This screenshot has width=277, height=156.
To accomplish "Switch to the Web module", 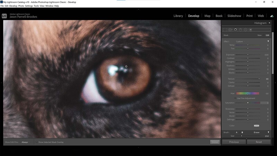I will pos(261,16).
